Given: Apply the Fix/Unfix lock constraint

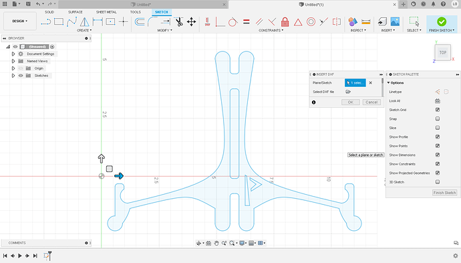Looking at the screenshot, I should [285, 22].
